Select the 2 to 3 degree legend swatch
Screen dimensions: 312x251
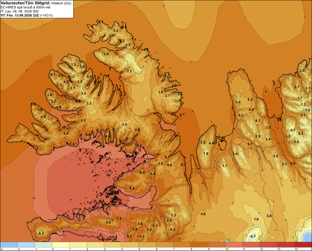click(95, 245)
